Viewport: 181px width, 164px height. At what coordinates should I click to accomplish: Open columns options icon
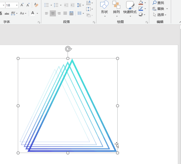click(80, 13)
